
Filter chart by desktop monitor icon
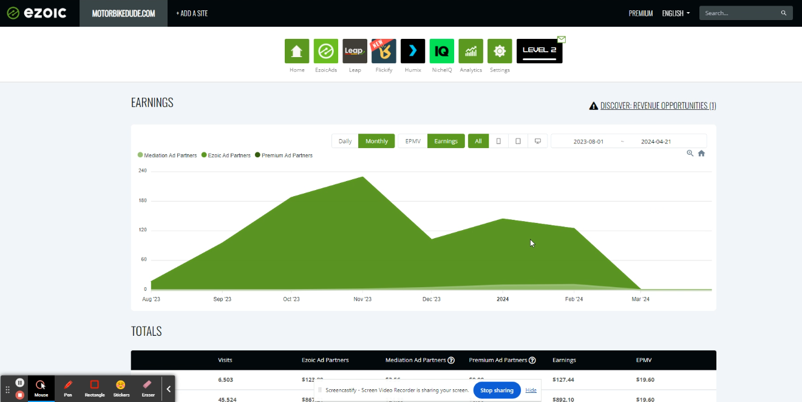(537, 141)
